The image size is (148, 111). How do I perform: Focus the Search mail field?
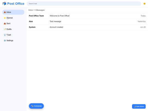click(84, 4)
